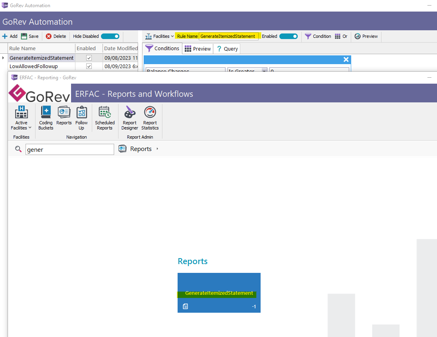Open Scheduled Reports
This screenshot has width=437, height=337.
coord(105,118)
